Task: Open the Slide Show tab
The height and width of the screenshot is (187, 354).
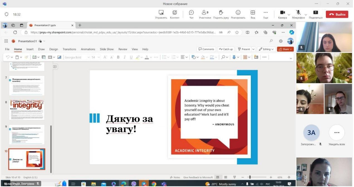Action: 107,49
